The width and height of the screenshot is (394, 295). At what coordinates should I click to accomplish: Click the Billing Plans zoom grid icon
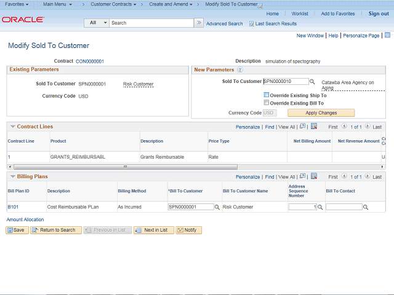click(303, 176)
